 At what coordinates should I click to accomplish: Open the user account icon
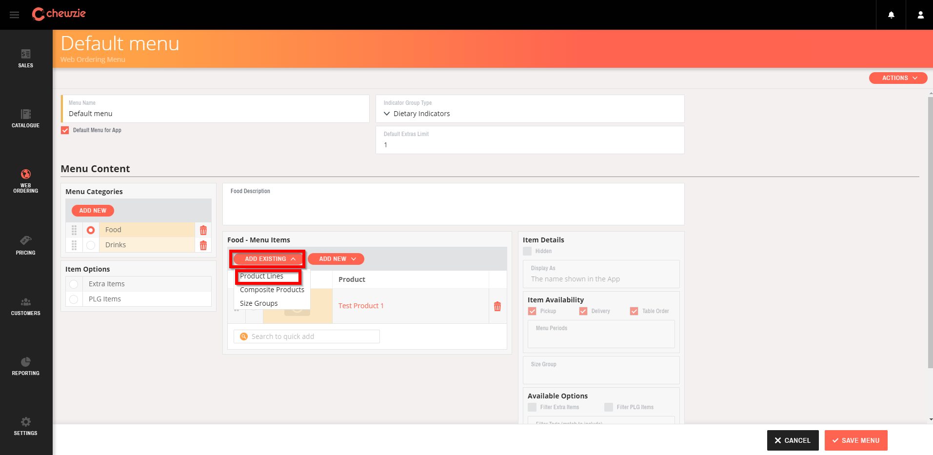tap(920, 15)
